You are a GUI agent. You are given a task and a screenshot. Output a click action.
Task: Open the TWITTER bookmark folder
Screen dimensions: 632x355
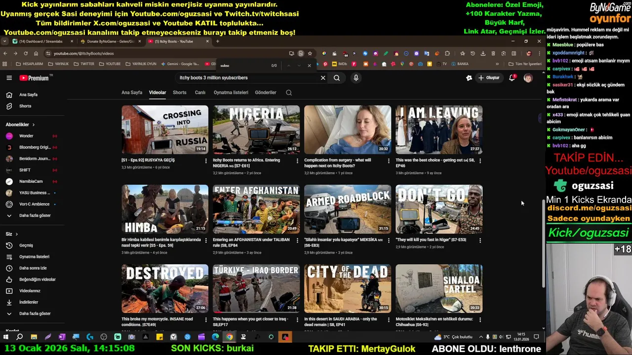coord(84,64)
